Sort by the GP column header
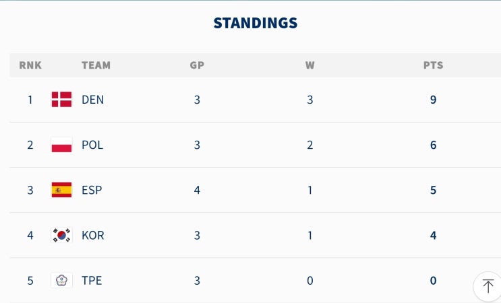 coord(197,65)
